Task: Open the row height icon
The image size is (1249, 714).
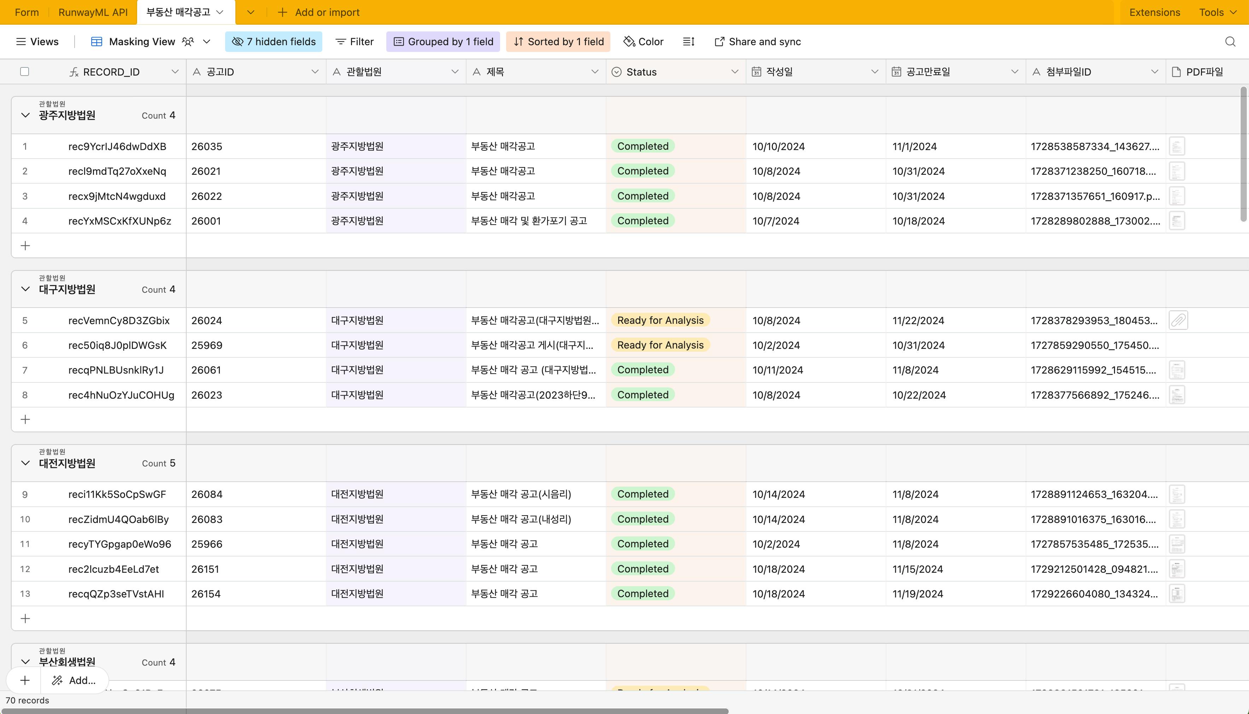Action: point(688,42)
